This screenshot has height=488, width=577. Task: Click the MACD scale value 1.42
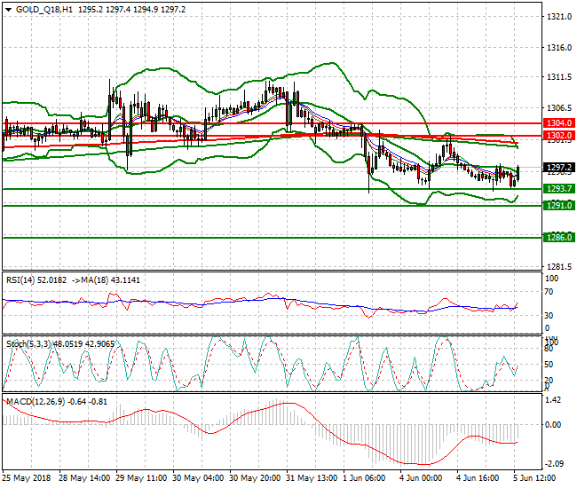point(553,400)
